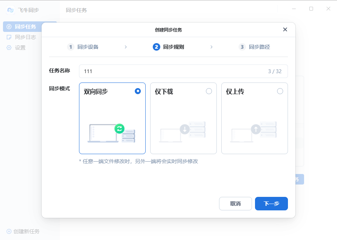
Task: Click the 同步任务 sidebar icon
Action: point(9,27)
